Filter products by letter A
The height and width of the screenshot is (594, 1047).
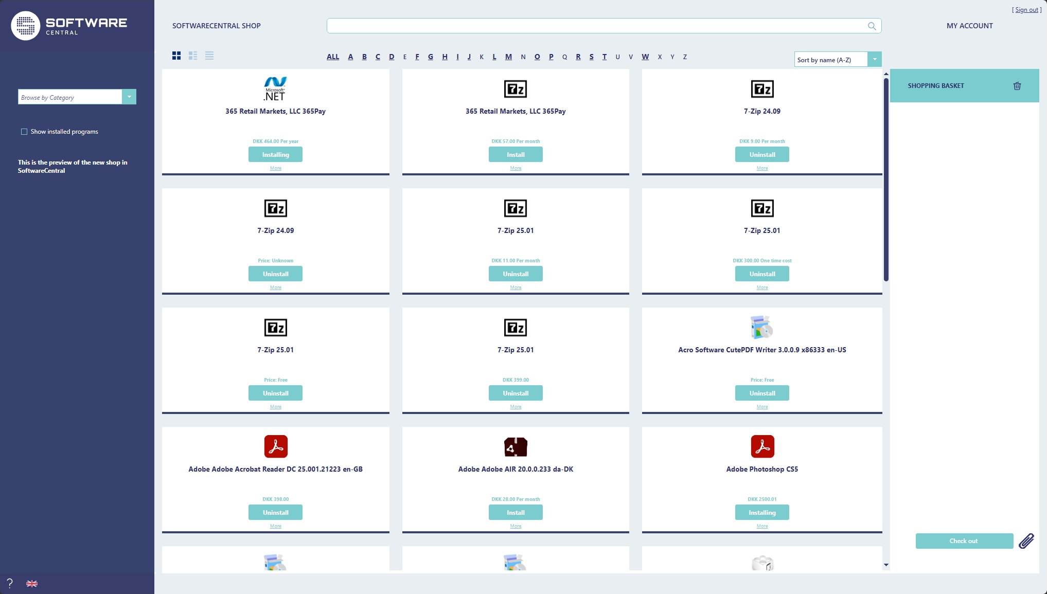tap(350, 57)
